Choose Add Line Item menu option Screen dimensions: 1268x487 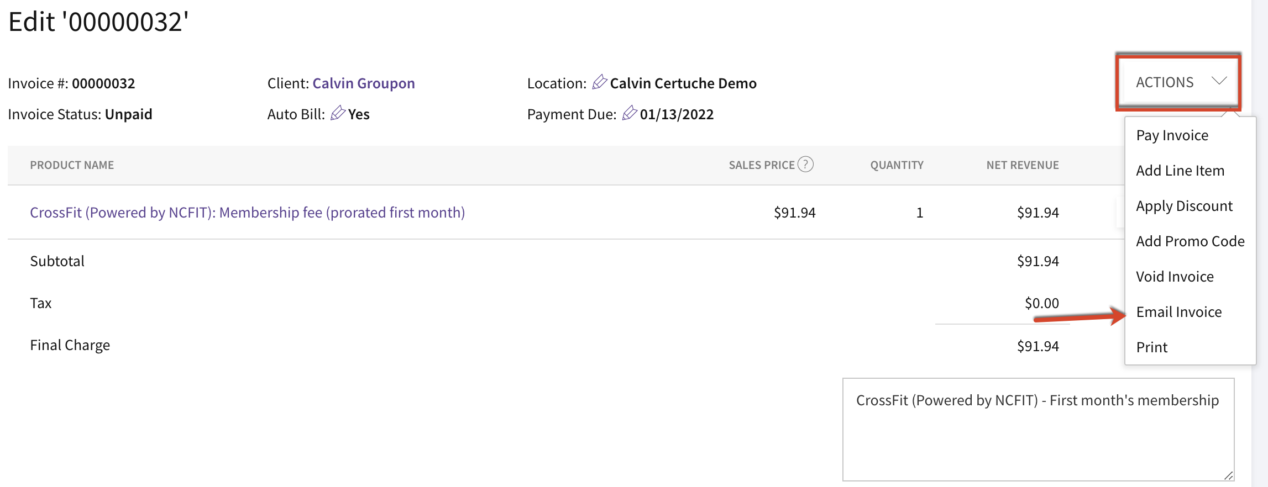pyautogui.click(x=1180, y=171)
